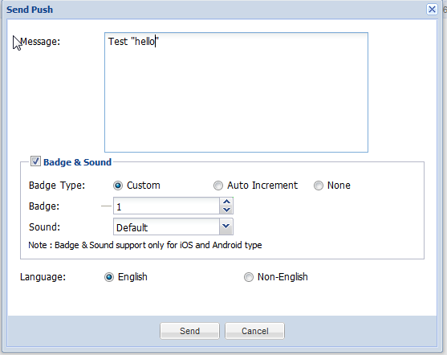Click the Sound field showing Default
The height and width of the screenshot is (355, 447).
pos(166,226)
